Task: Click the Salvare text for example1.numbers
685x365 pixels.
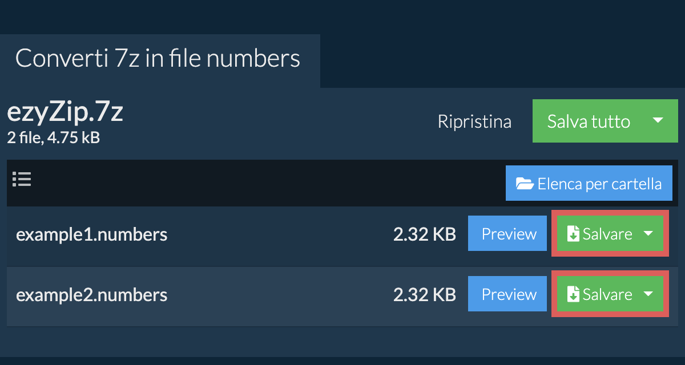Action: (607, 234)
